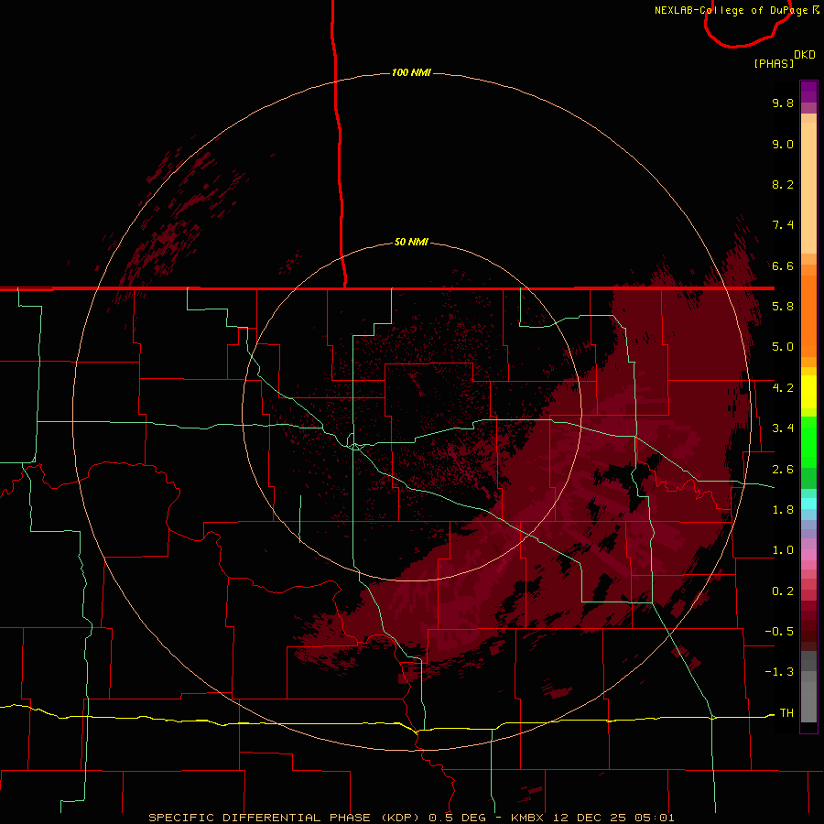
Task: Click the 5.0 scale value
Action: (x=783, y=347)
